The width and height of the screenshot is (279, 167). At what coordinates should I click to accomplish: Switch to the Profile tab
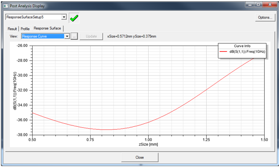coord(25,29)
